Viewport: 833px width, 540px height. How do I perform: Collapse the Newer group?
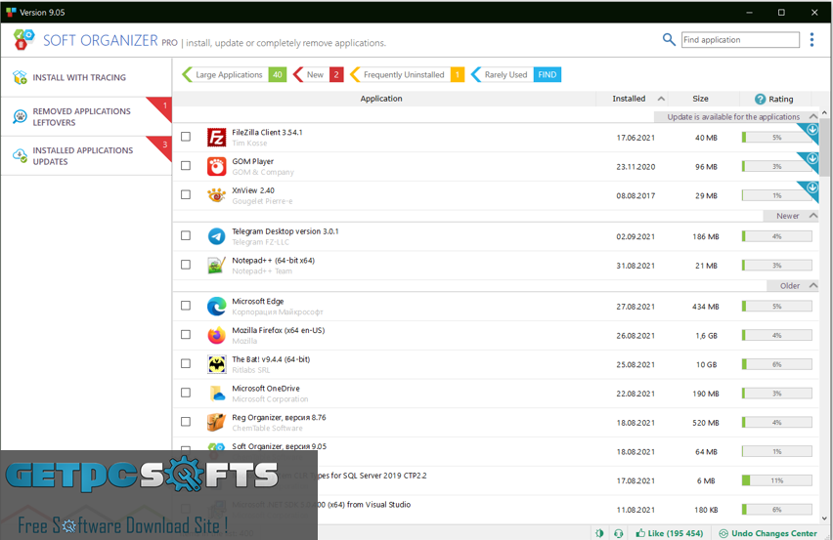[812, 216]
